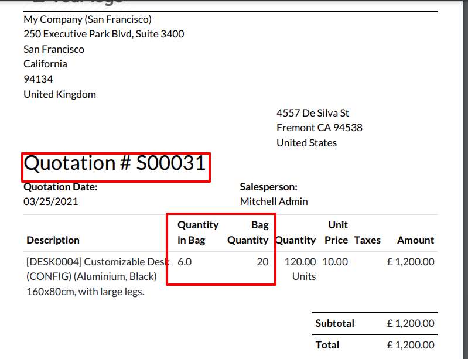Click the quotation date 03/25/2021

click(x=51, y=201)
